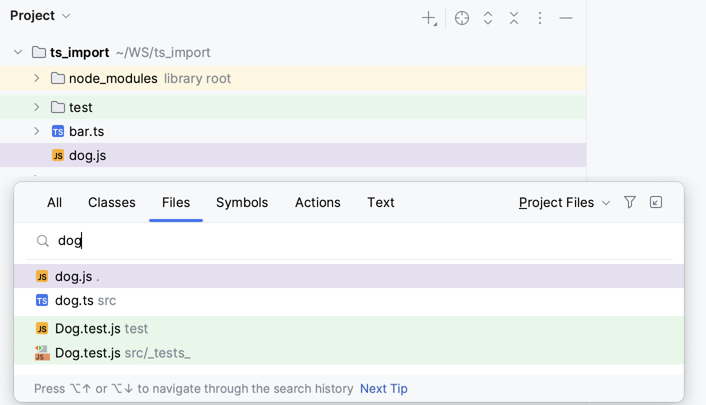This screenshot has height=405, width=706.
Task: Click the TS icon beside the dog.ts result
Action: (42, 300)
